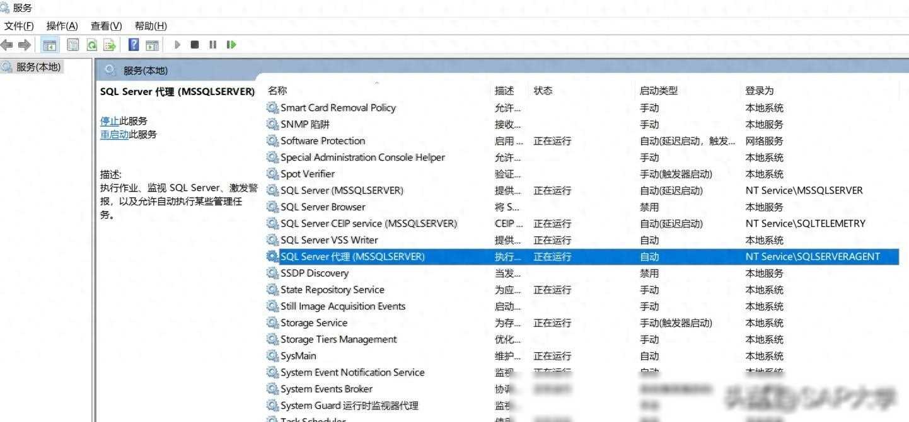Click the Forward arrow toolbar button

(x=25, y=45)
